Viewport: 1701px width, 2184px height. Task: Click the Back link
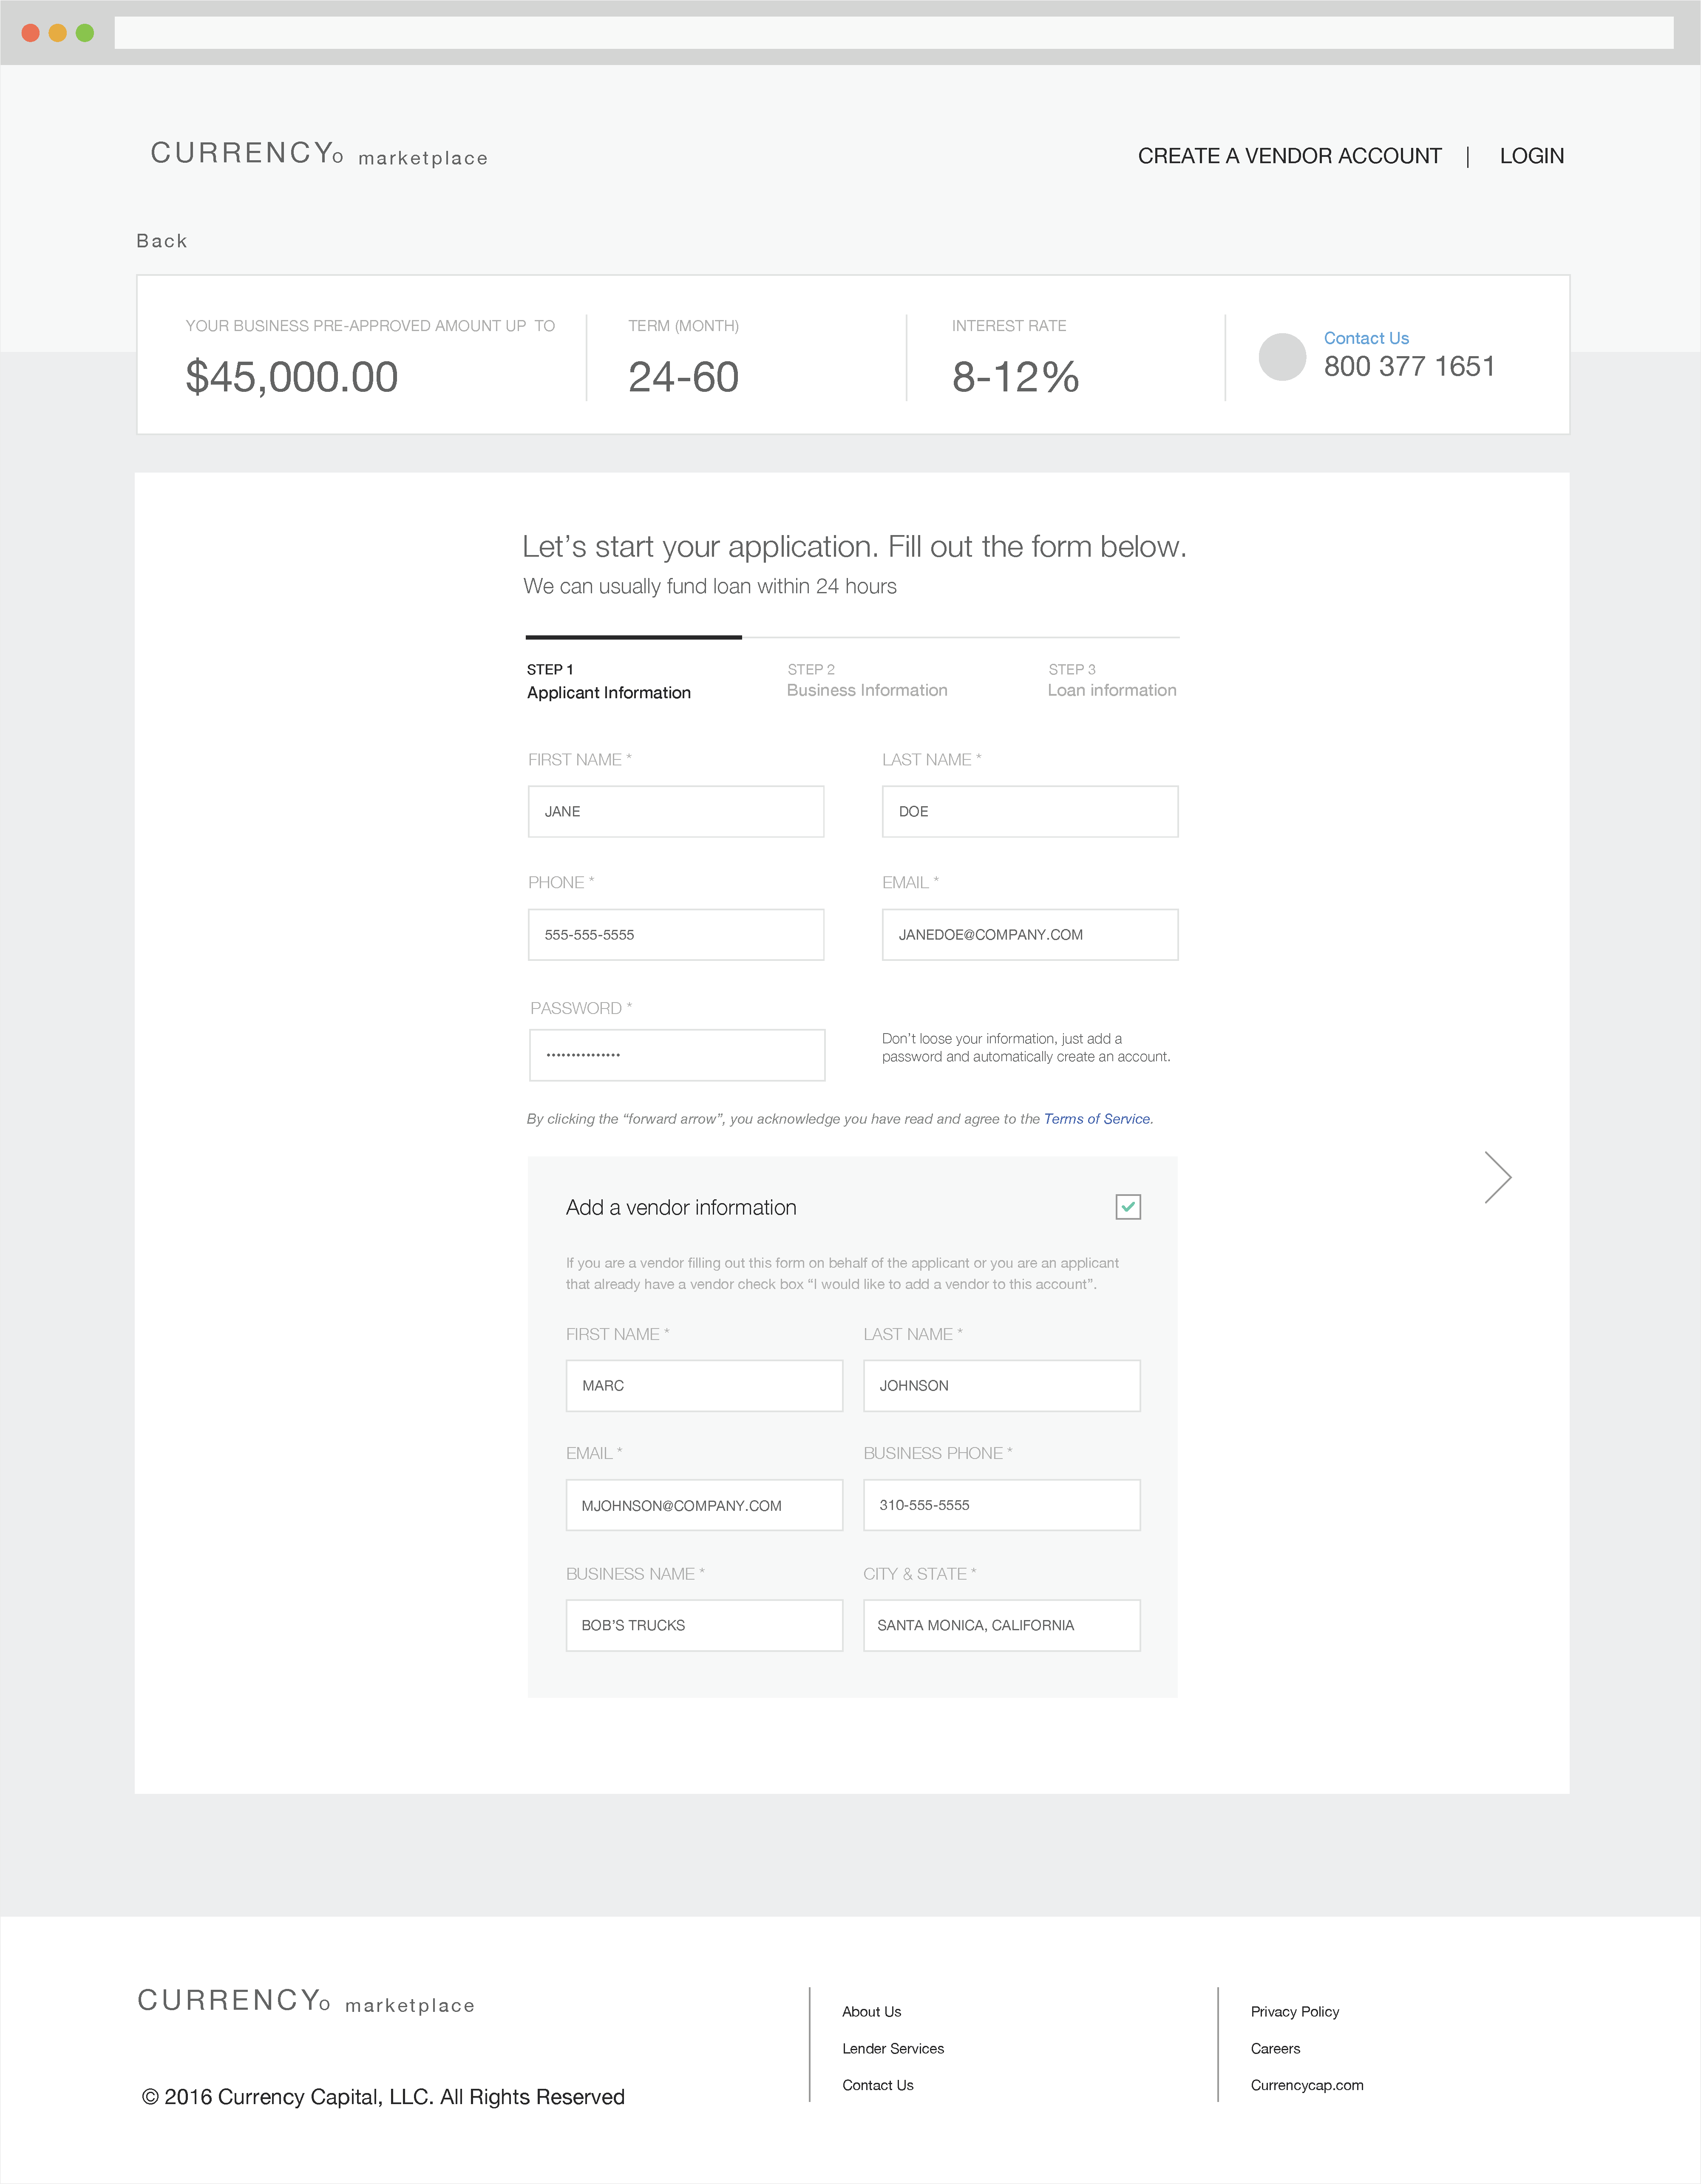click(162, 240)
